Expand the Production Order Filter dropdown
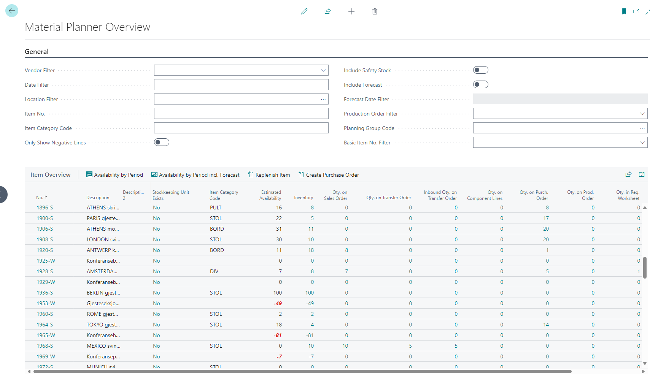Image resolution: width=650 pixels, height=377 pixels. 642,114
